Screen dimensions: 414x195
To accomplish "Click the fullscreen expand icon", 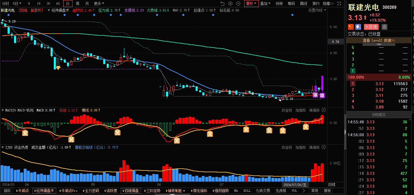I will point(339,4).
